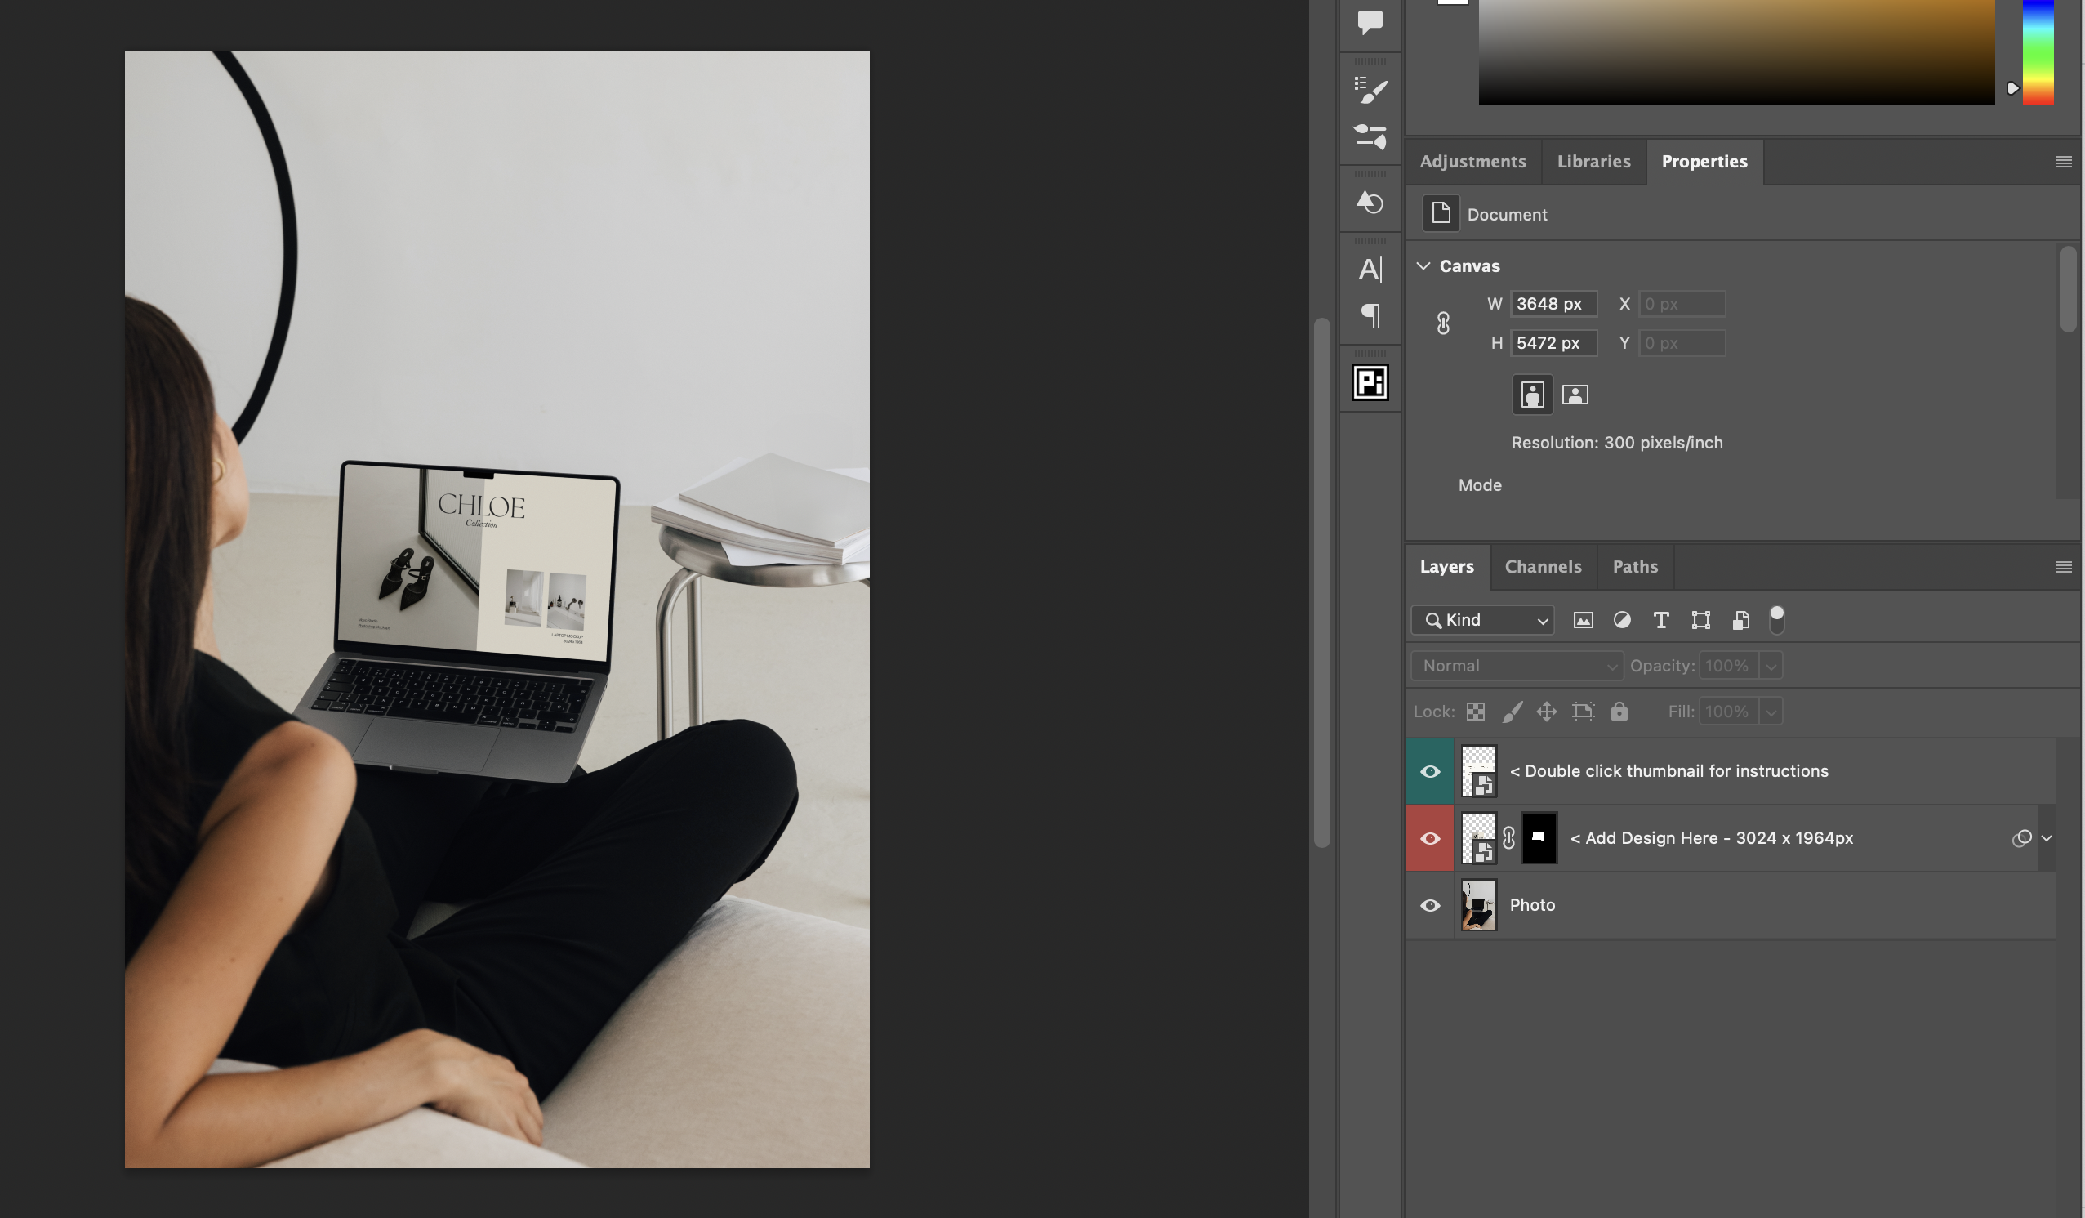Expand smart filters on Add Design layer
This screenshot has width=2085, height=1218.
2046,838
